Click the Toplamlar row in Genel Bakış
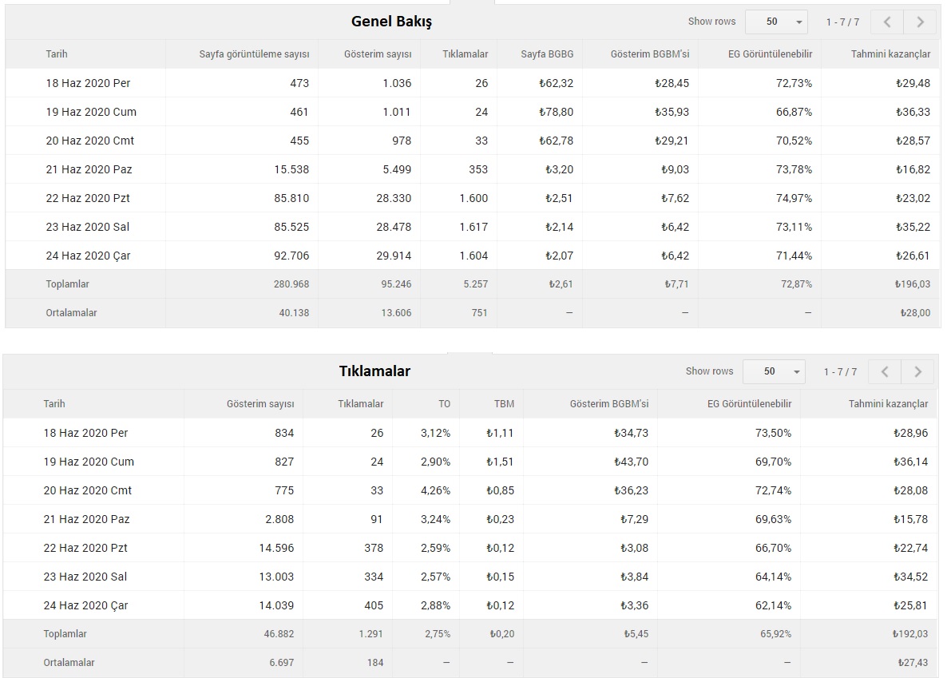The height and width of the screenshot is (678, 951). 68,284
